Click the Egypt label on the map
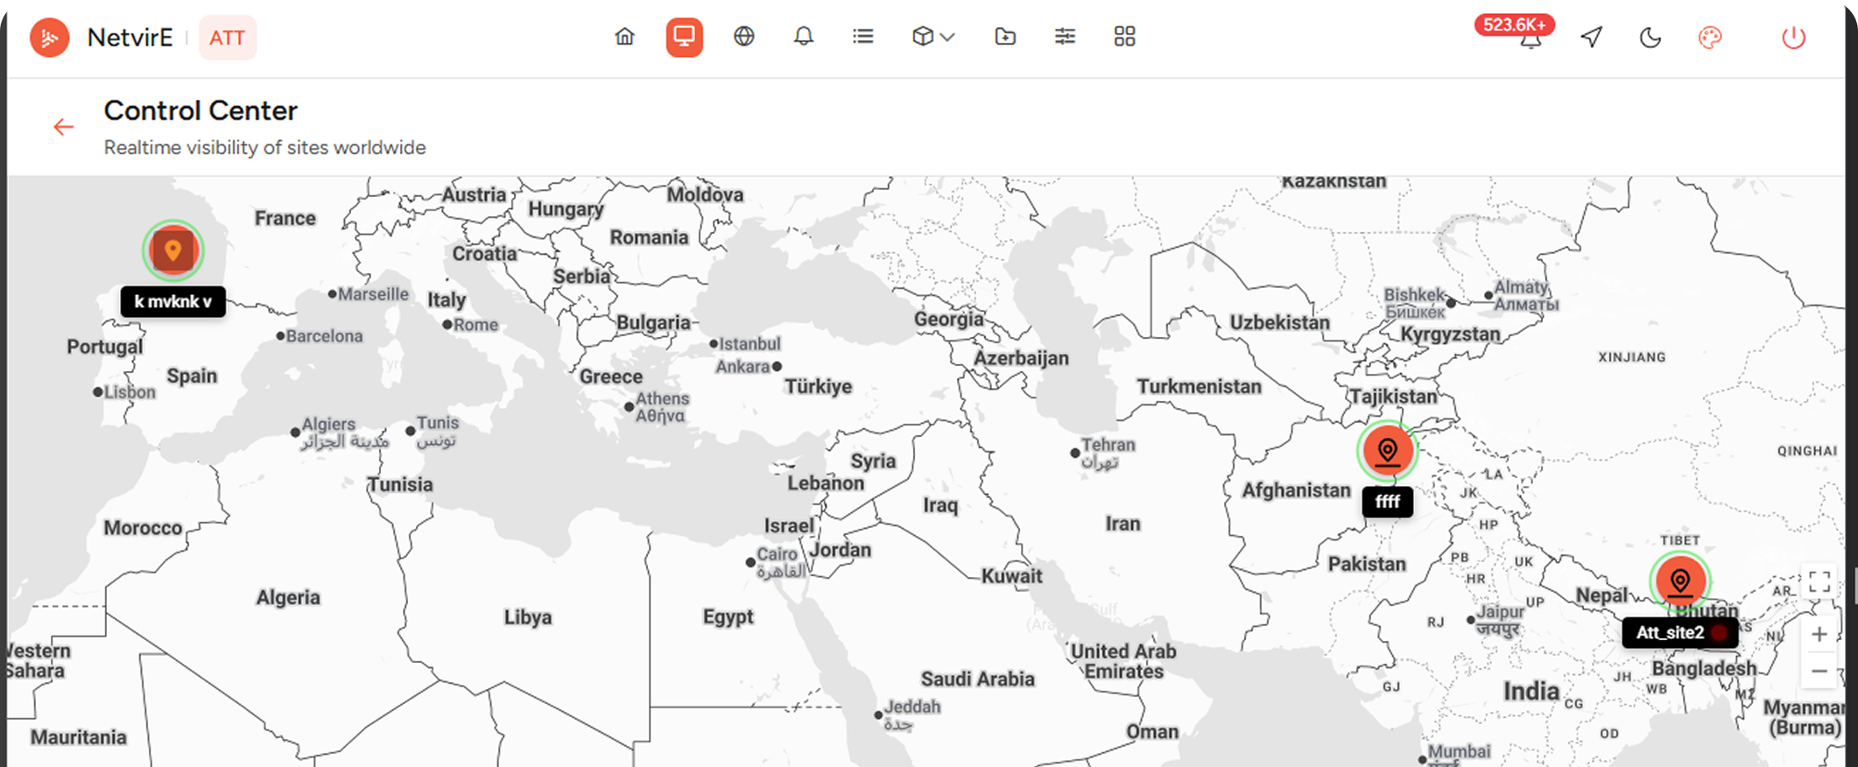The image size is (1858, 767). (x=728, y=617)
